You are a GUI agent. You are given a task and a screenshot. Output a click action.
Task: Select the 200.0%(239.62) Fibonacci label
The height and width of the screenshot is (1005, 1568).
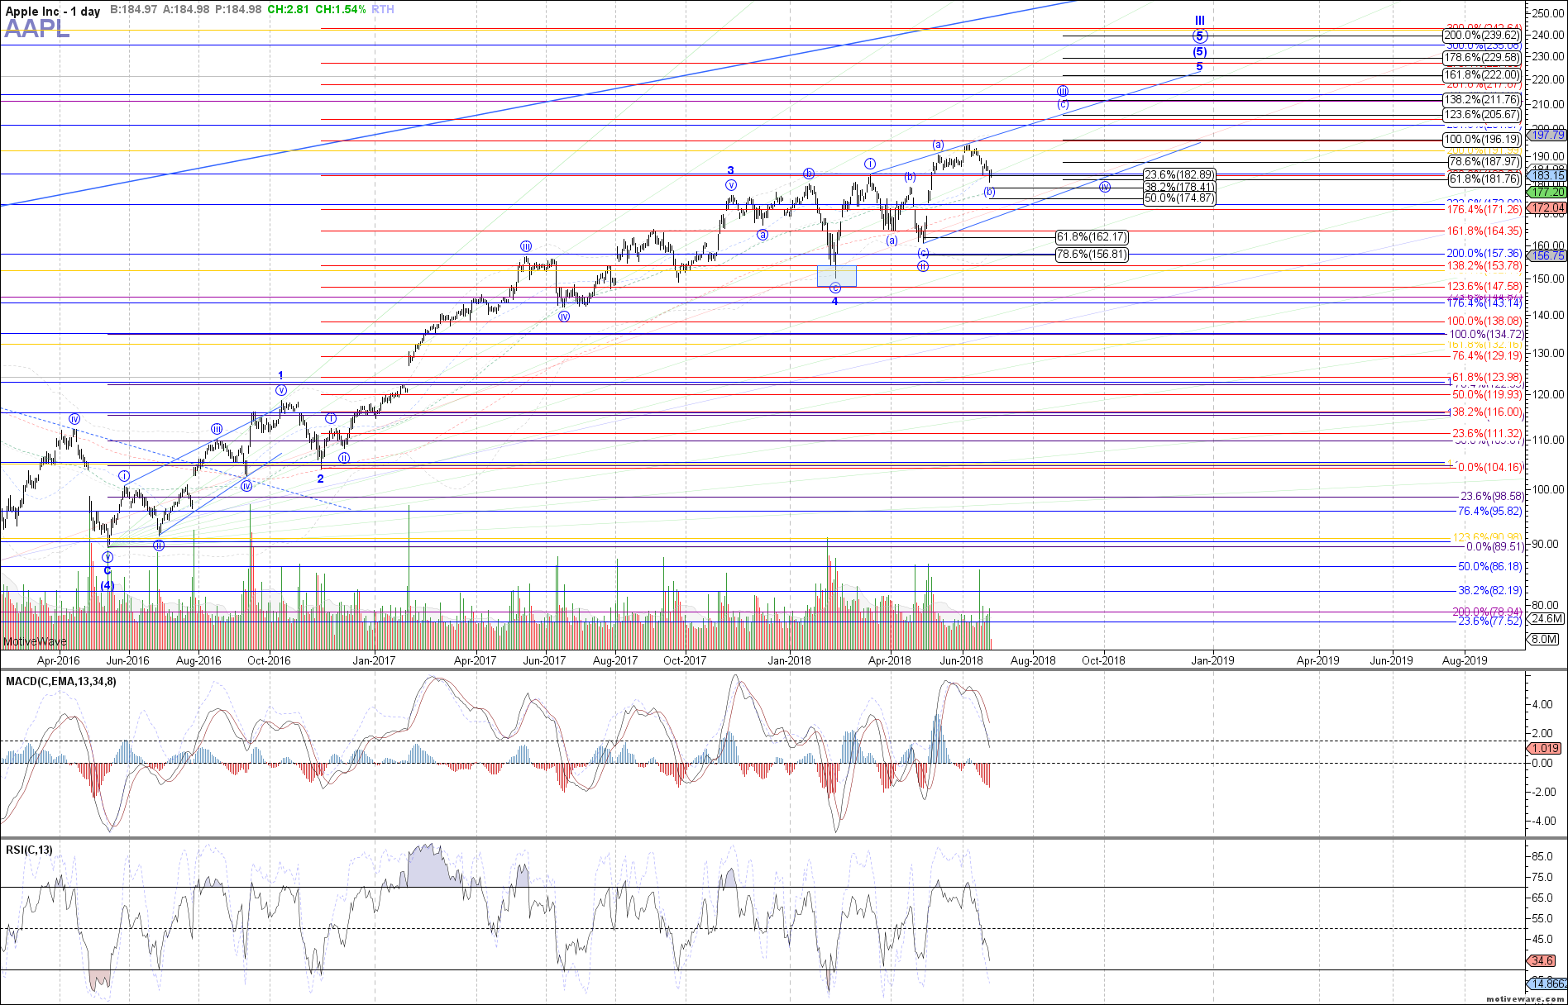click(x=1482, y=36)
